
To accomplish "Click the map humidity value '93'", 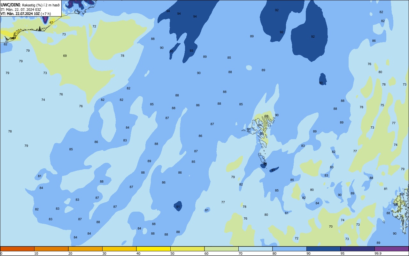I will click(x=191, y=51).
